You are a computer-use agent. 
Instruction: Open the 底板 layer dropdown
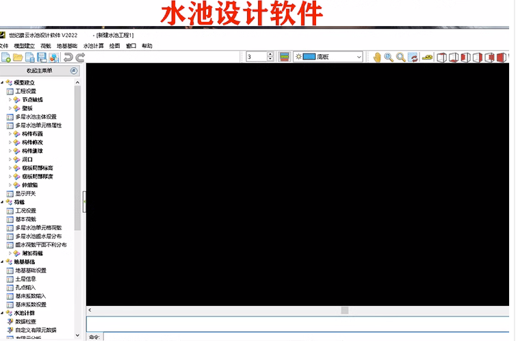[x=358, y=57]
